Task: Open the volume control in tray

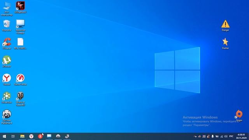Action: click(x=226, y=136)
